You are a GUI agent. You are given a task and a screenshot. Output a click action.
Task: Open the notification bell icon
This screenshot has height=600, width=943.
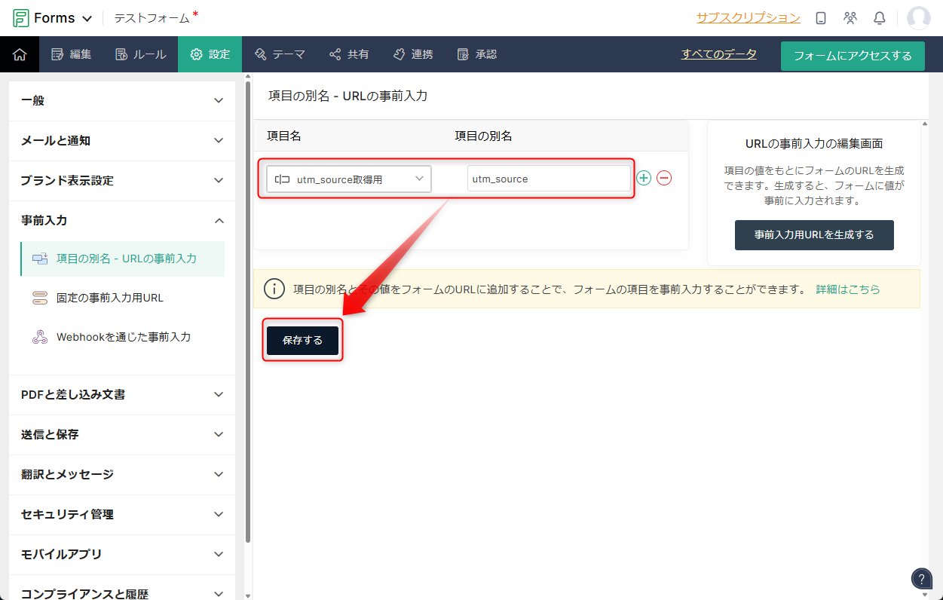pos(879,18)
